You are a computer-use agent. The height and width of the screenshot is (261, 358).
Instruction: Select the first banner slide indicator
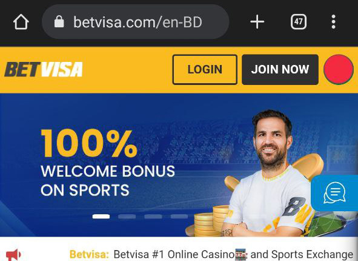coord(101,217)
